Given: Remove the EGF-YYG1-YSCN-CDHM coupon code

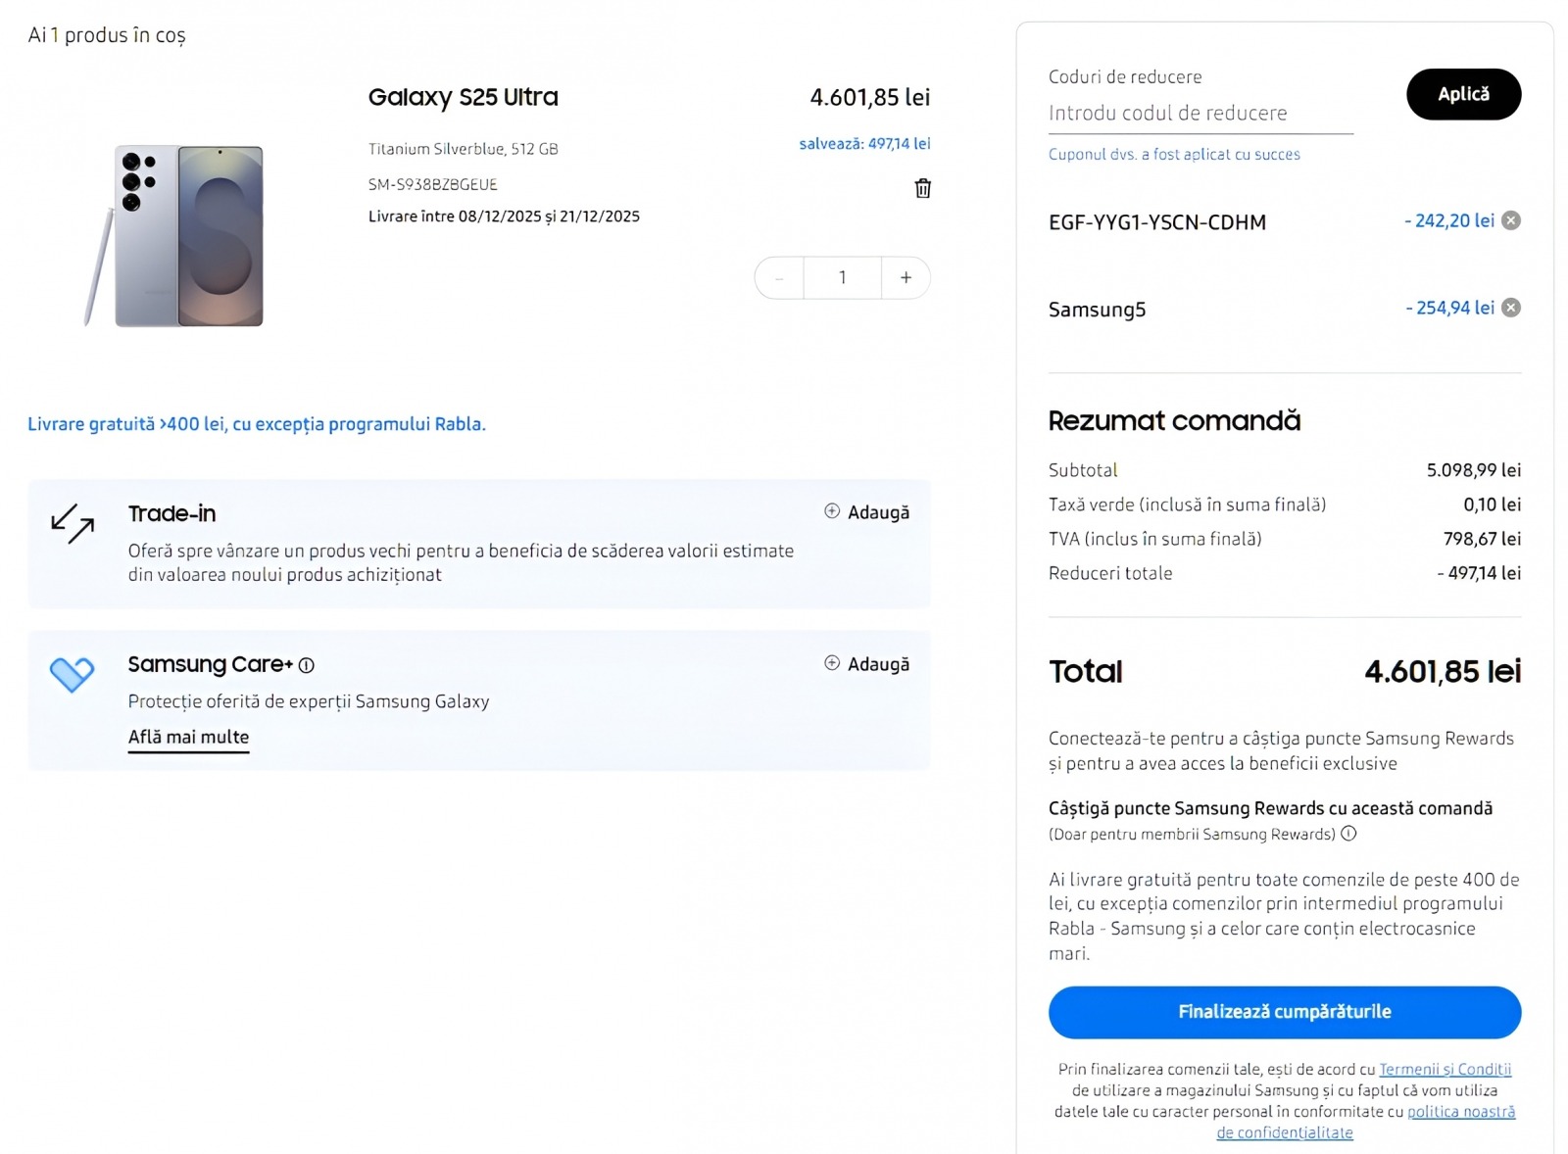Looking at the screenshot, I should pos(1511,220).
